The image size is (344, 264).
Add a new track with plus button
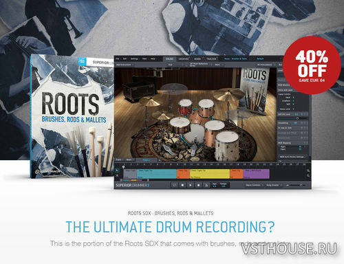pos(160,160)
